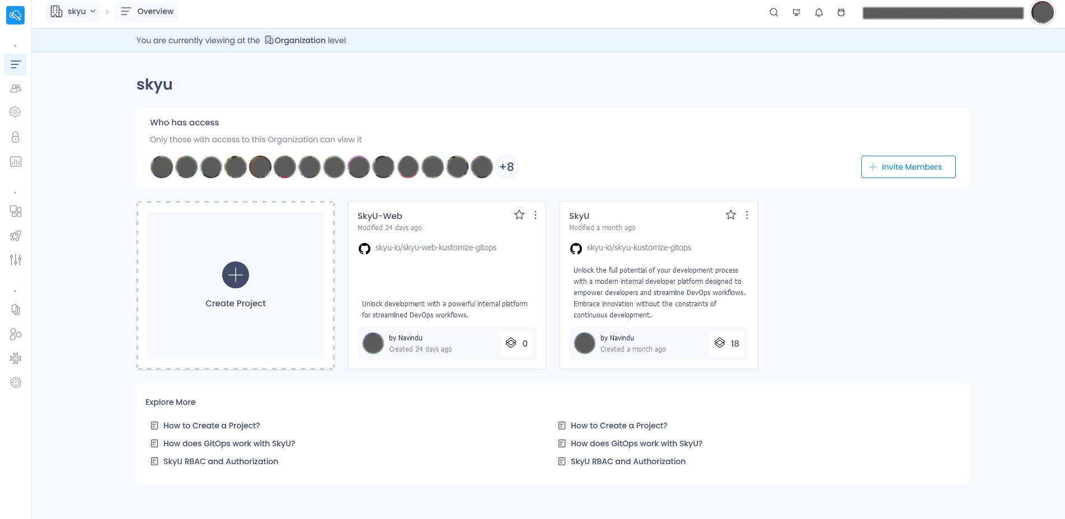Image resolution: width=1065 pixels, height=519 pixels.
Task: Click 'Modified 24 days ago' text
Action: click(390, 228)
